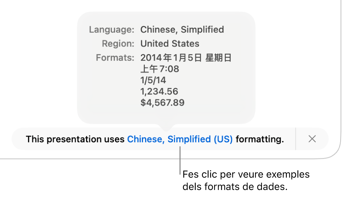
Task: Click the vertical divider beside the close button
Action: pos(296,139)
